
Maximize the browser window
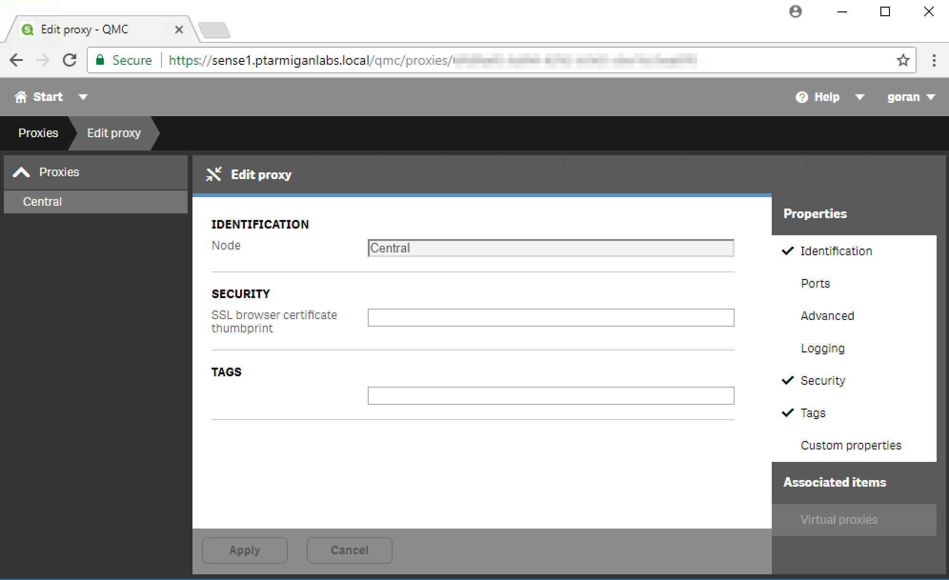tap(885, 11)
